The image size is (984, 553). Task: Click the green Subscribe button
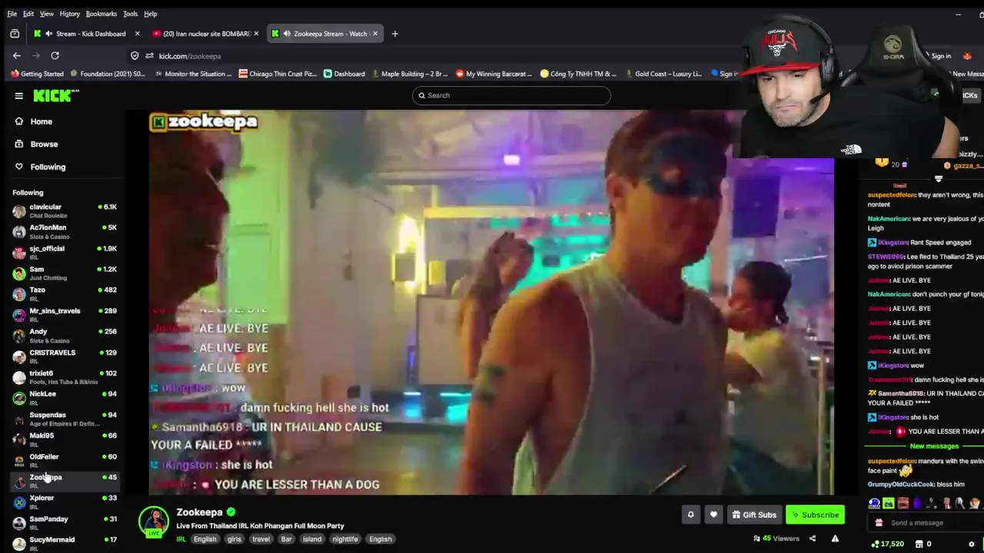(x=815, y=515)
